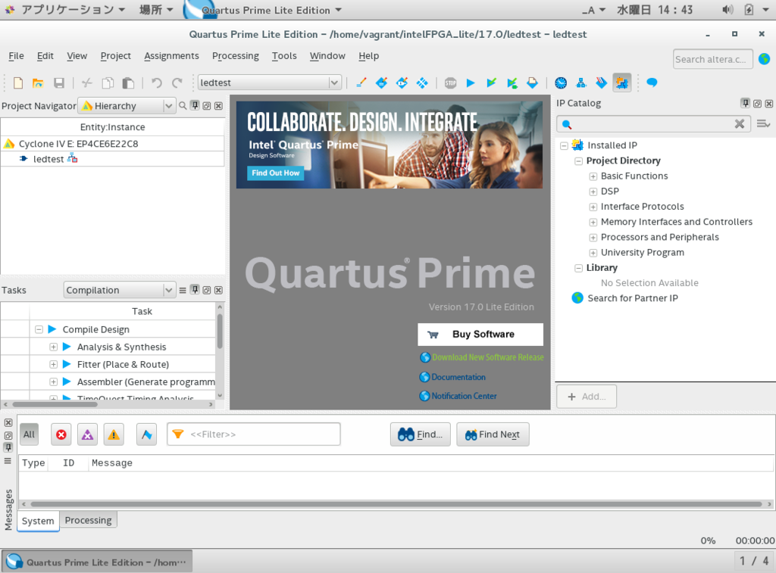Toggle pin on the Project Navigator panel
This screenshot has width=776, height=573.
(195, 105)
